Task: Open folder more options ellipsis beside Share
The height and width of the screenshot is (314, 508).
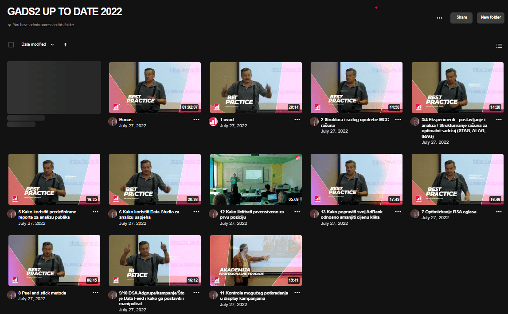Action: click(x=439, y=18)
